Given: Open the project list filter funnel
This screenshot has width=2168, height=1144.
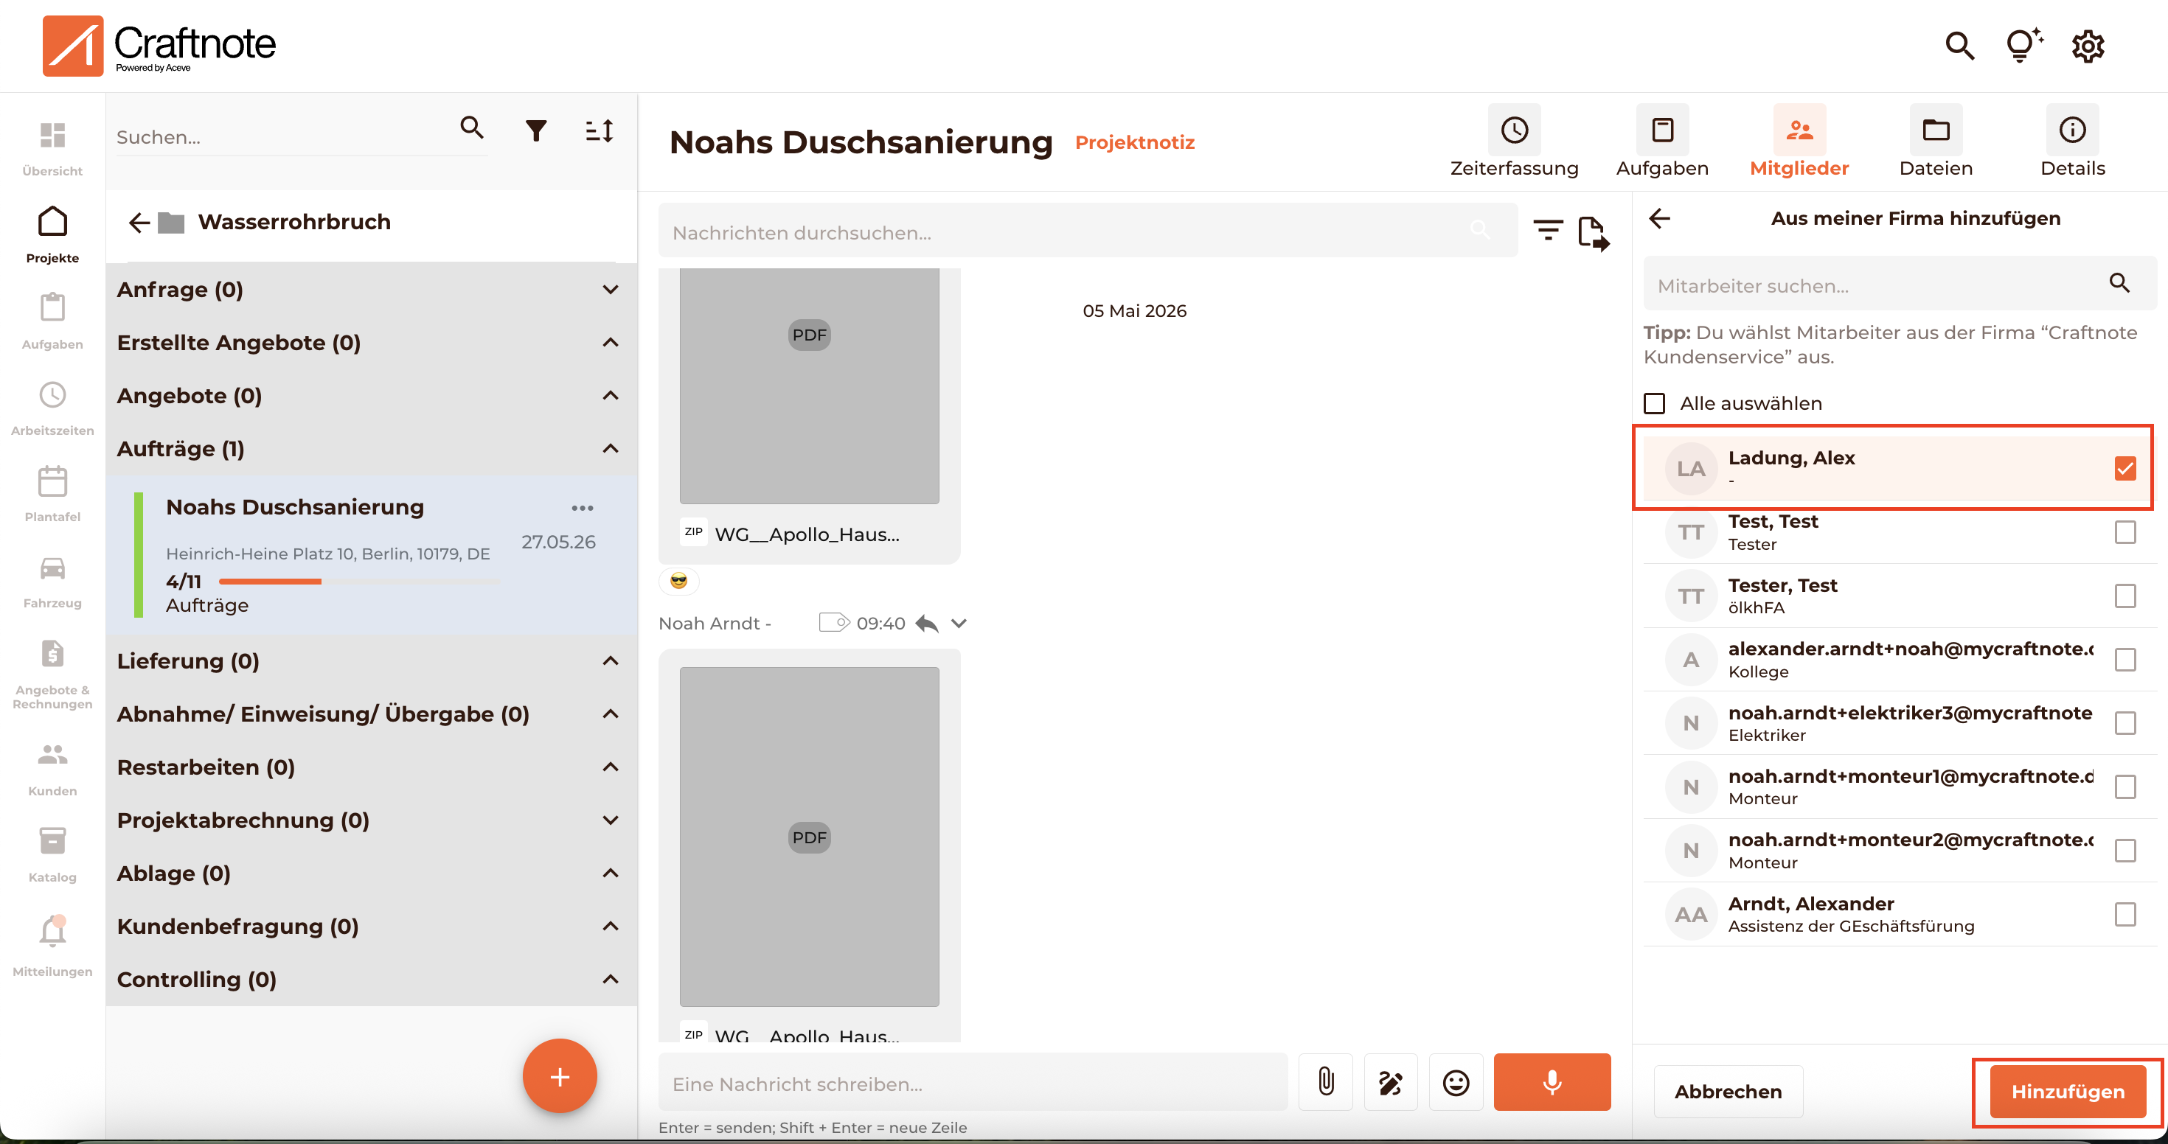Looking at the screenshot, I should [x=536, y=130].
